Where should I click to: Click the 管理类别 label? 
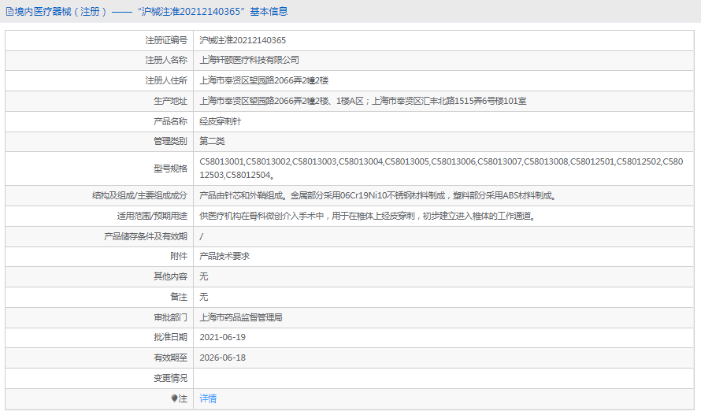tap(170, 141)
